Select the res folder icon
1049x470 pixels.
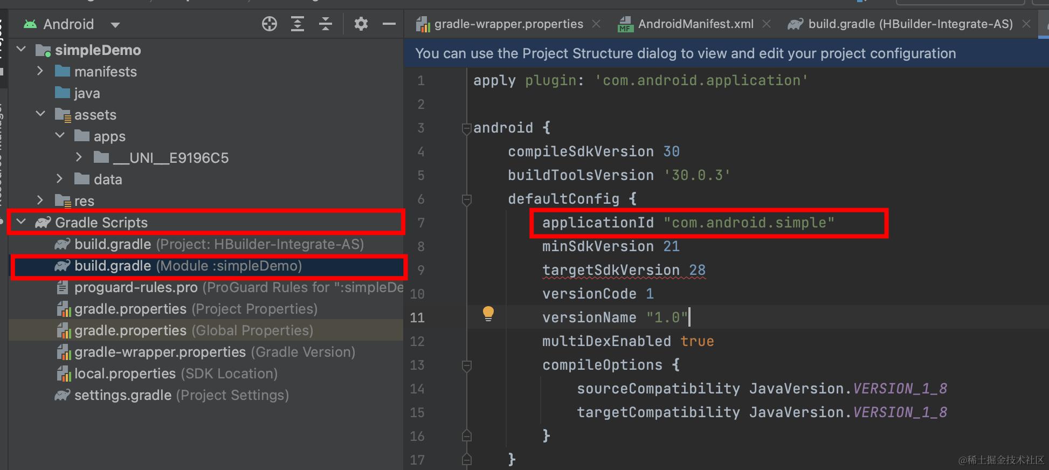pos(63,201)
